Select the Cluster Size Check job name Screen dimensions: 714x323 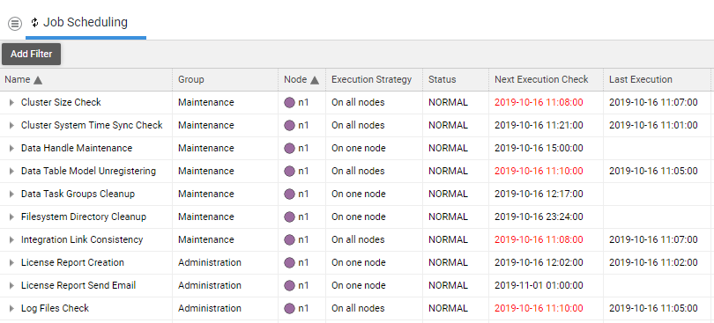point(61,102)
